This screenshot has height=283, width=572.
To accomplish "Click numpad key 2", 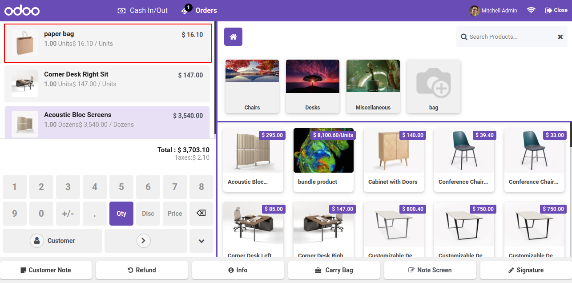I will pos(41,187).
